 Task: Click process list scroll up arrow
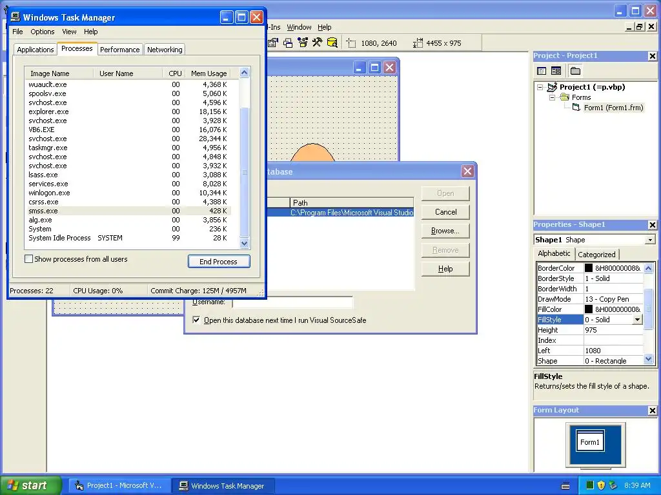click(x=244, y=73)
